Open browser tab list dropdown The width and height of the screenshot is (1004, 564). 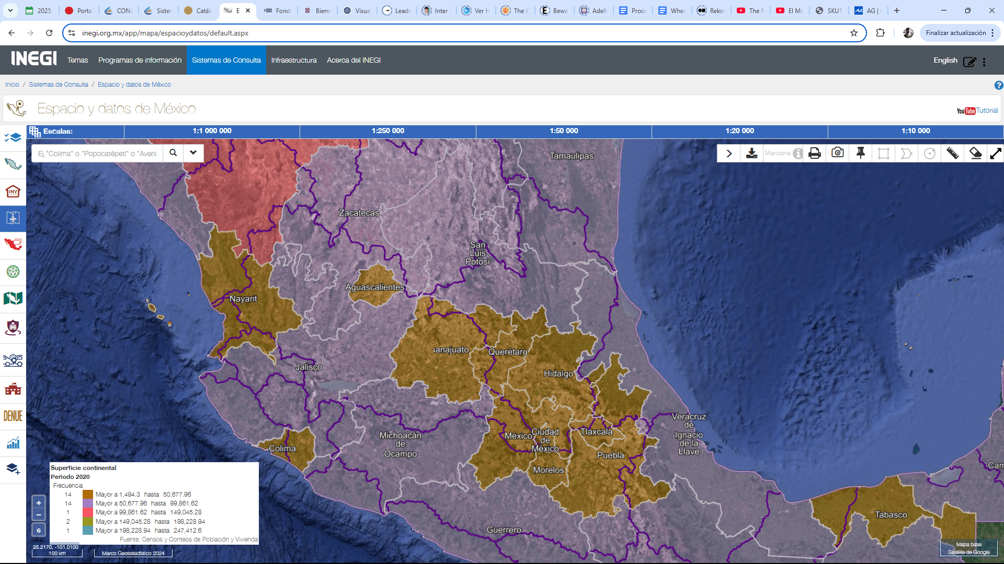10,10
